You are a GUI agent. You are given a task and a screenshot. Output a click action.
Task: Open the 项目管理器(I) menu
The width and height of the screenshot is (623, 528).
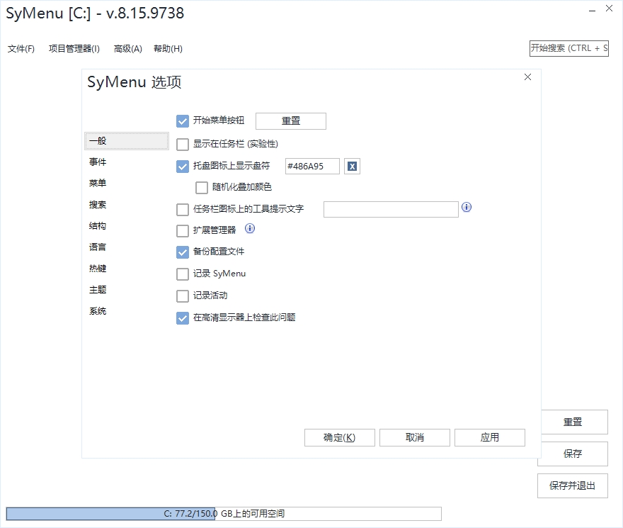(x=74, y=48)
